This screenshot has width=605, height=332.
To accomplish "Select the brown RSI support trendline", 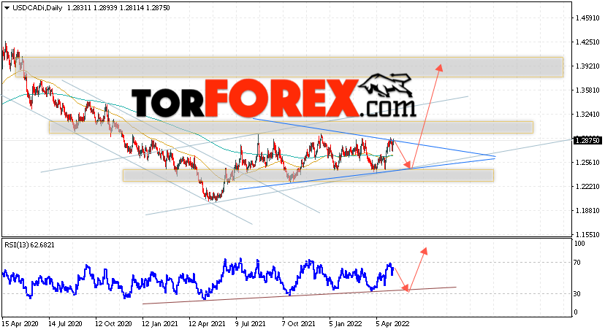I will [300, 296].
